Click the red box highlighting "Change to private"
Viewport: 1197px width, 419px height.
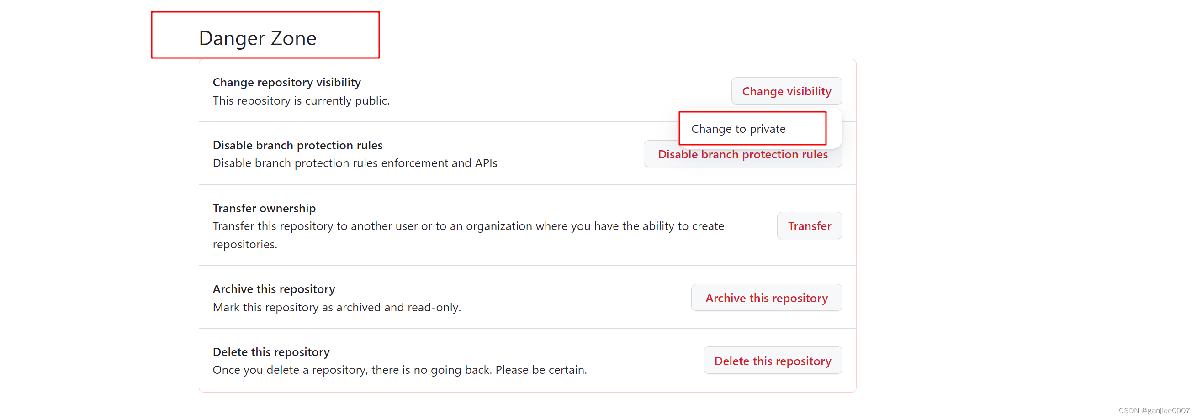[x=752, y=128]
